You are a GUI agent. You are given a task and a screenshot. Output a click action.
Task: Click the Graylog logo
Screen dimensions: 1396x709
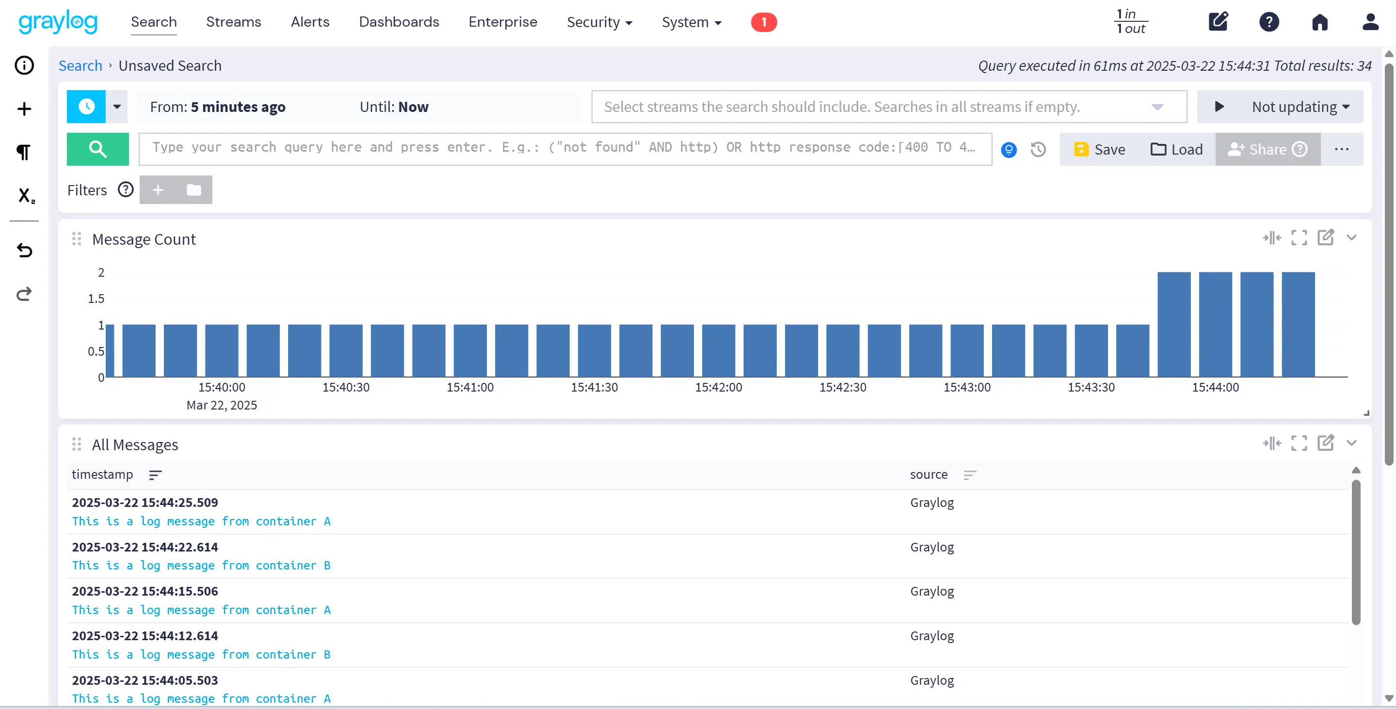point(57,22)
